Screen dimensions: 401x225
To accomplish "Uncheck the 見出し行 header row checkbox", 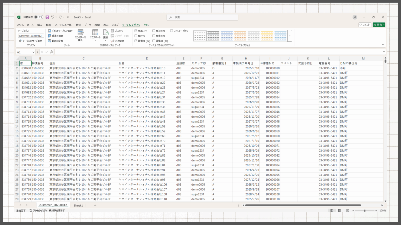I will [136, 31].
